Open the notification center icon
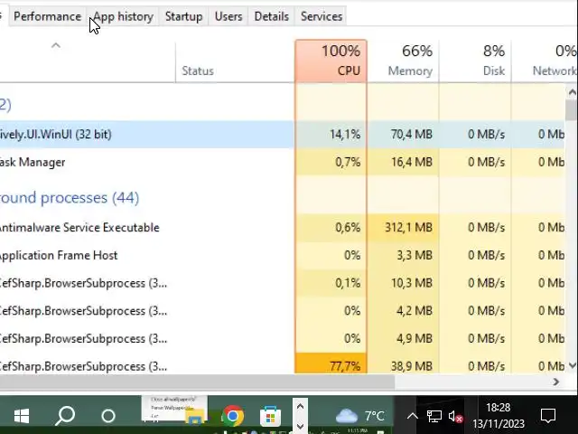578x434 pixels. (x=547, y=416)
